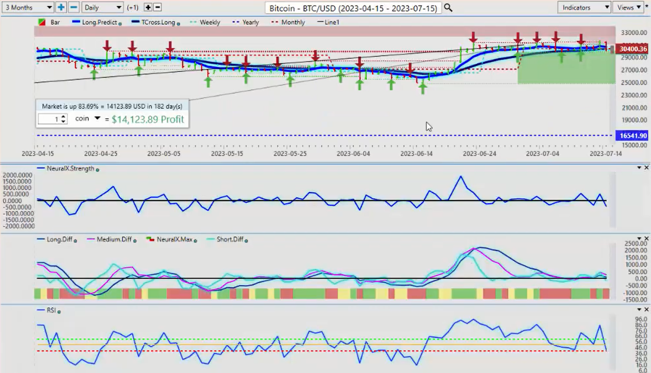
Task: Open the coin unit dropdown arrow
Action: (97, 118)
